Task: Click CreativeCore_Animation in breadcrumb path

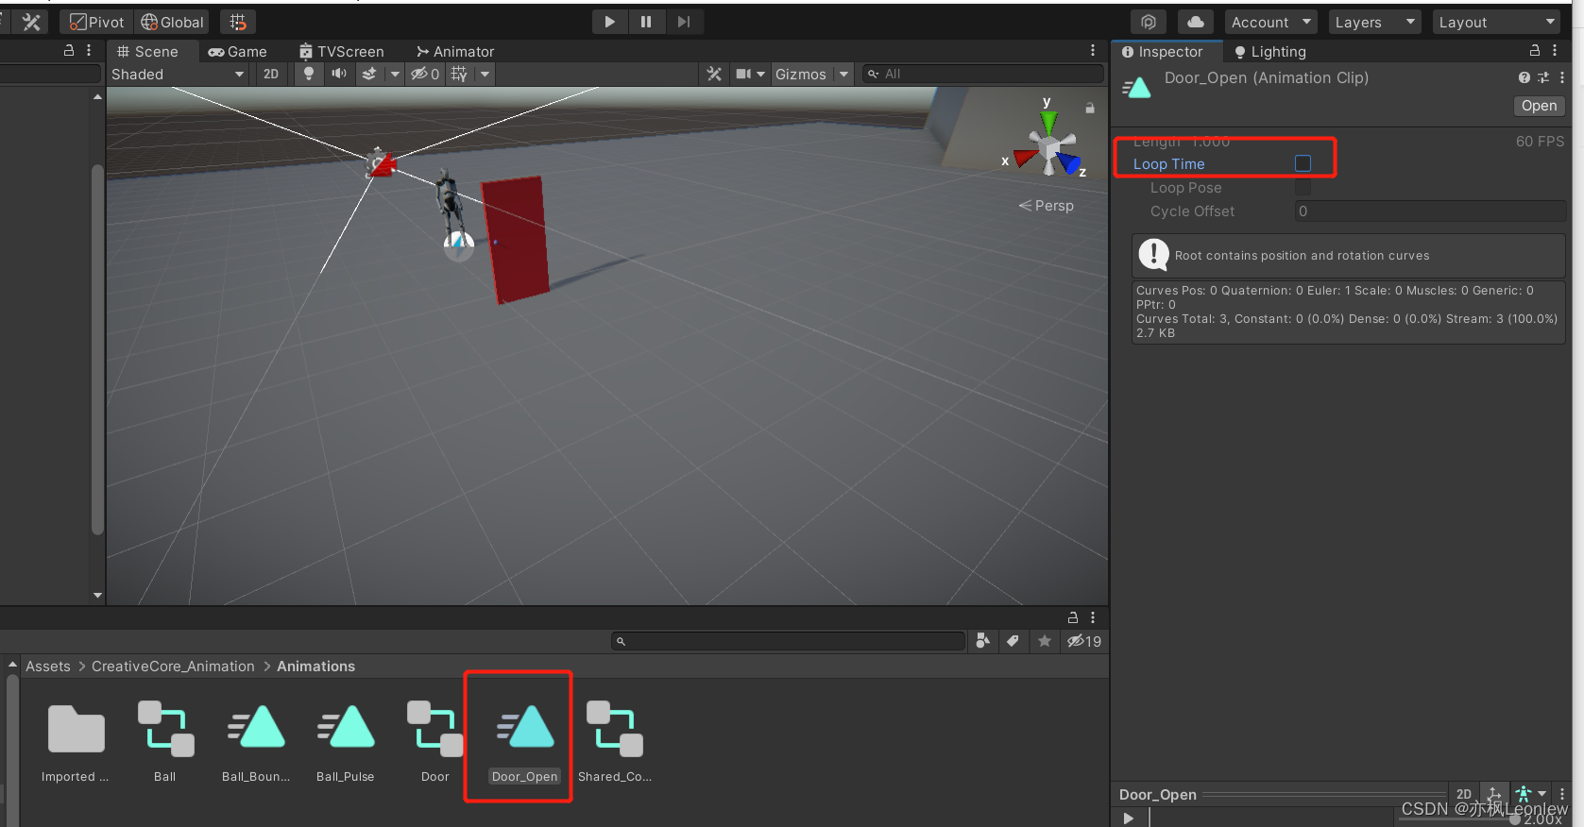Action: (x=173, y=667)
